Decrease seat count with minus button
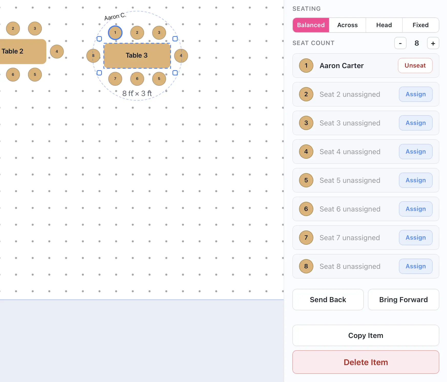Viewport: 447px width, 382px height. click(400, 43)
